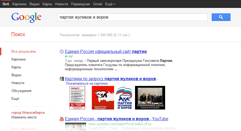This screenshot has height=131, width=241.
Task: Click the er.ru/ green URL
Action: (x=69, y=56)
